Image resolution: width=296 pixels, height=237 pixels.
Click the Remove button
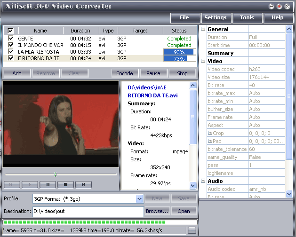(46, 73)
